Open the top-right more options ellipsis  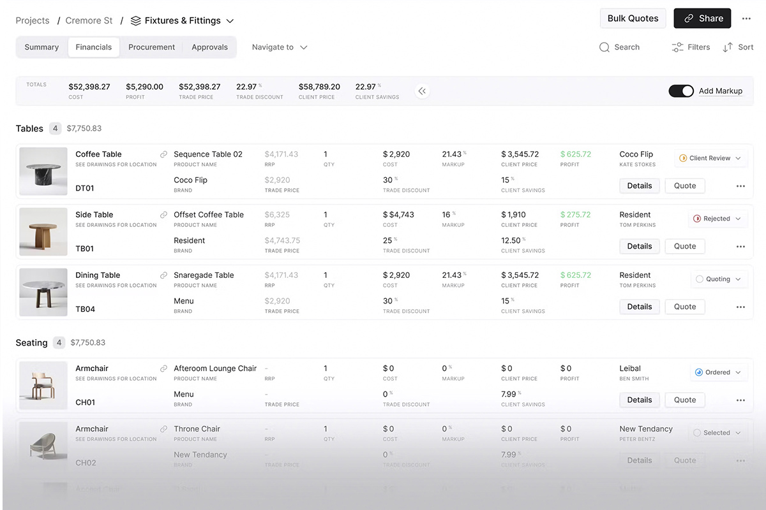747,18
